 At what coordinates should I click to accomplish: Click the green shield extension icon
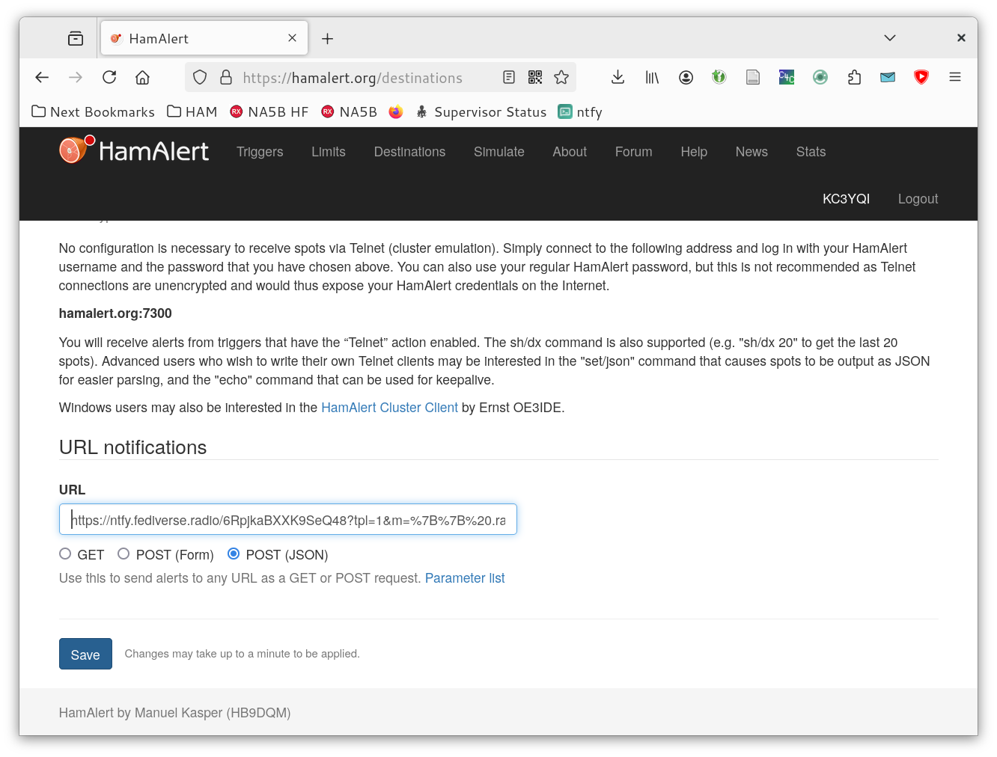point(719,77)
